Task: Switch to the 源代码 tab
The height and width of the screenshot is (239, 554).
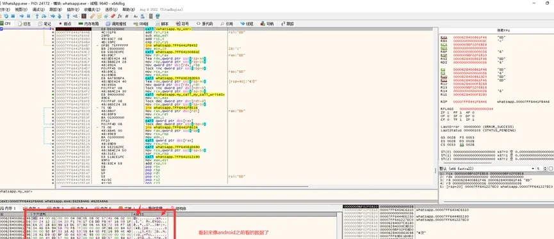Action: 204,24
